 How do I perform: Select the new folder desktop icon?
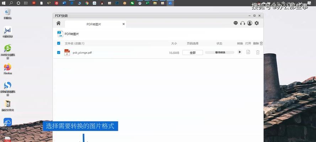pyautogui.click(x=8, y=106)
